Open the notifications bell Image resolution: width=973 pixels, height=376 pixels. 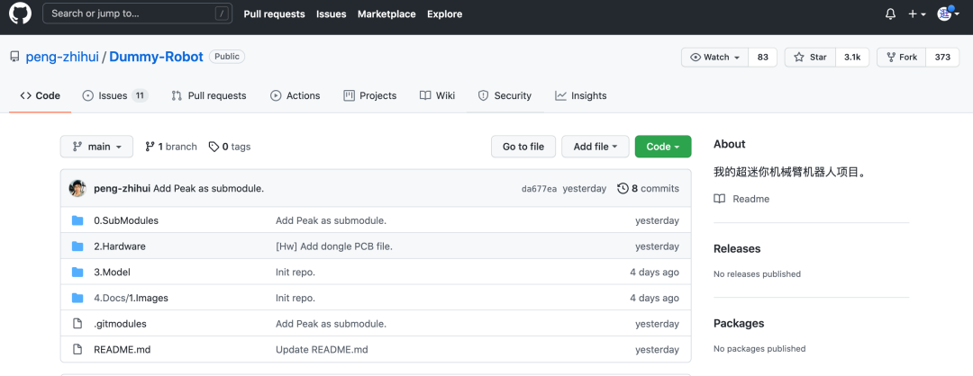tap(890, 14)
